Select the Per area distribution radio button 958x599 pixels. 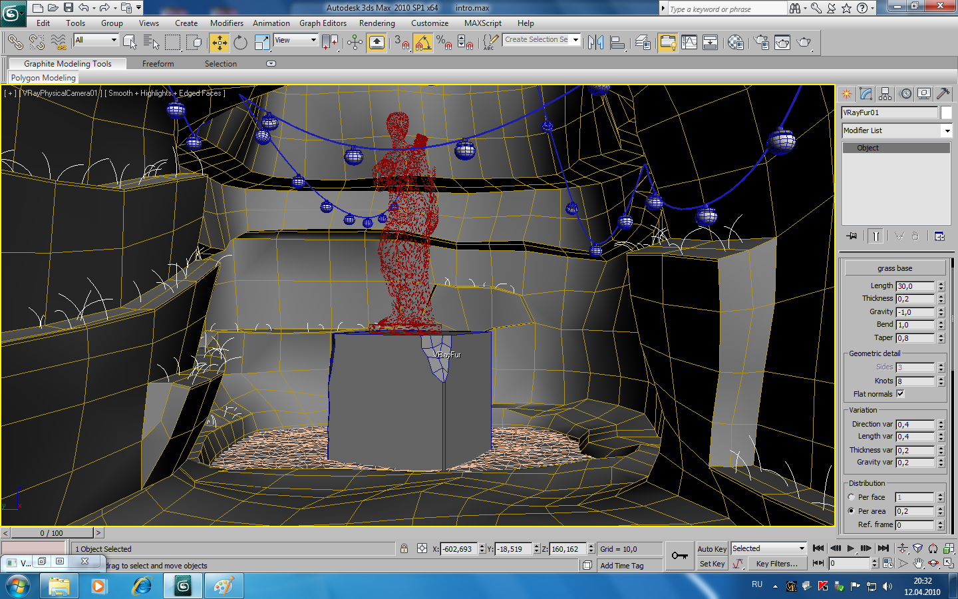852,511
